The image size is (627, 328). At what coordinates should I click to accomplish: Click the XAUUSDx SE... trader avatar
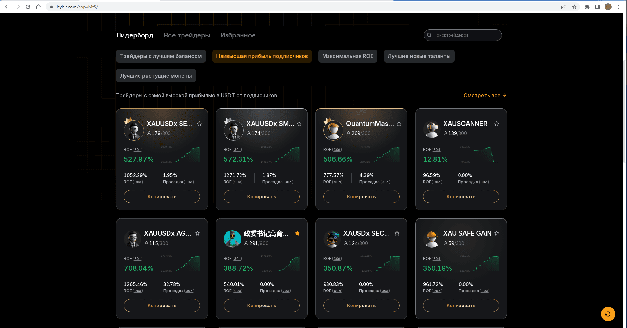point(134,130)
